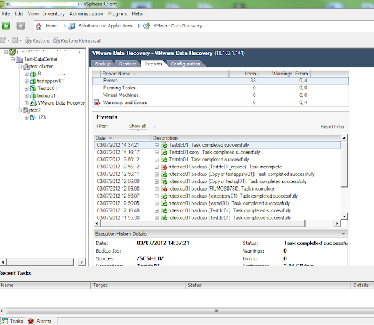Click the vCenter server root icon in tree
Screen dimensions: 374x325
[x=13, y=51]
